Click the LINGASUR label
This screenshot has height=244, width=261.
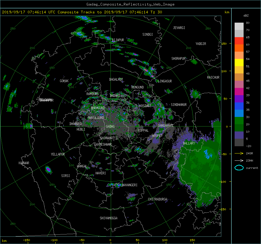pos(165,81)
